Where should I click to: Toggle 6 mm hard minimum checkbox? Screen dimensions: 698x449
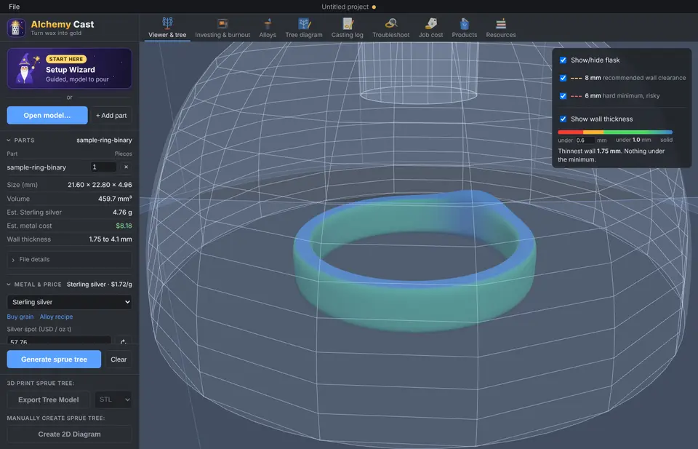point(563,96)
